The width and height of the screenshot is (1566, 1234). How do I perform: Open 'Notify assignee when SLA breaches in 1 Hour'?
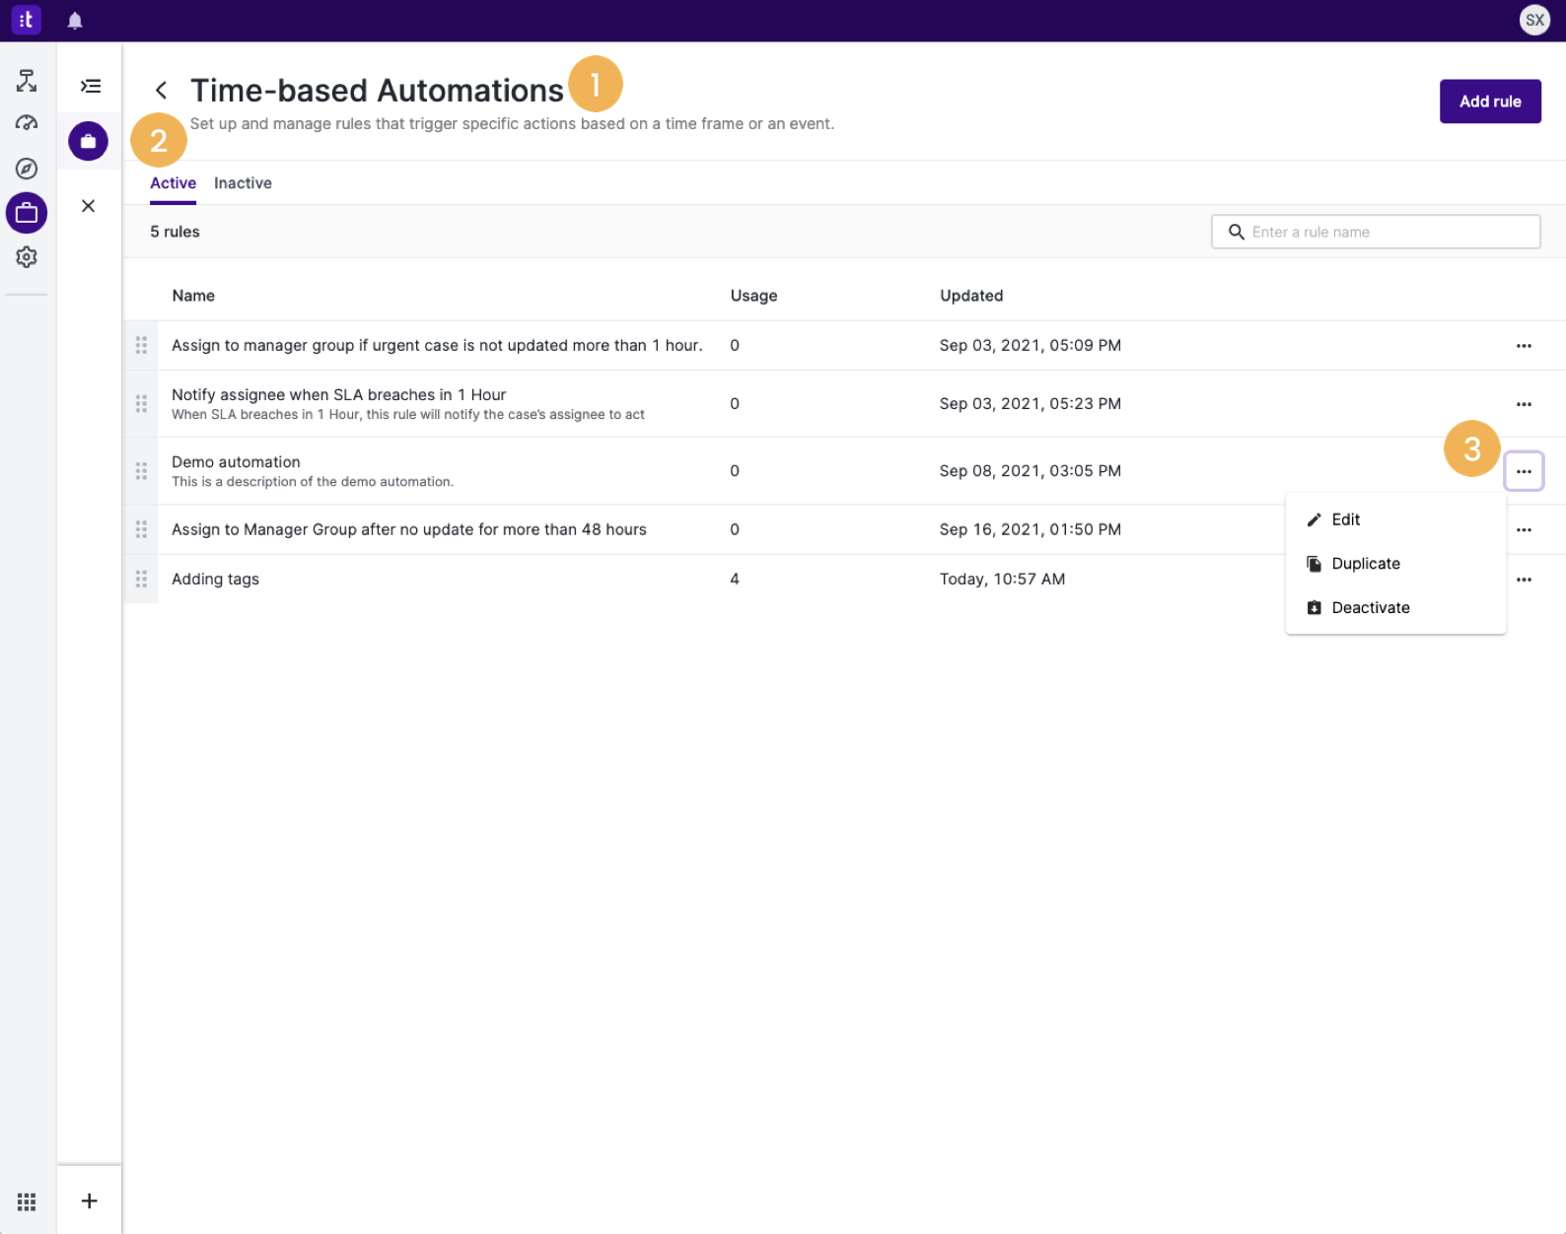click(x=338, y=394)
